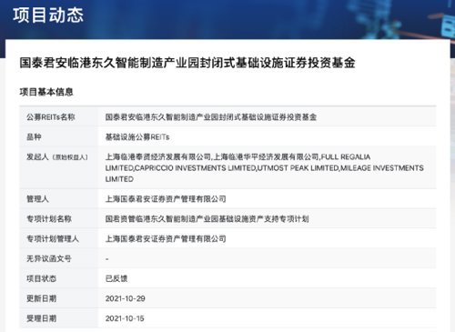Select the 受理日期 row label
This screenshot has width=455, height=332.
[42, 318]
